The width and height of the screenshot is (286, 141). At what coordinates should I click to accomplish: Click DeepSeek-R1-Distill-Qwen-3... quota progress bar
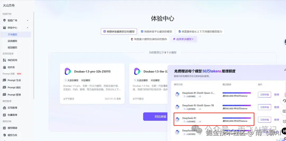click(236, 93)
